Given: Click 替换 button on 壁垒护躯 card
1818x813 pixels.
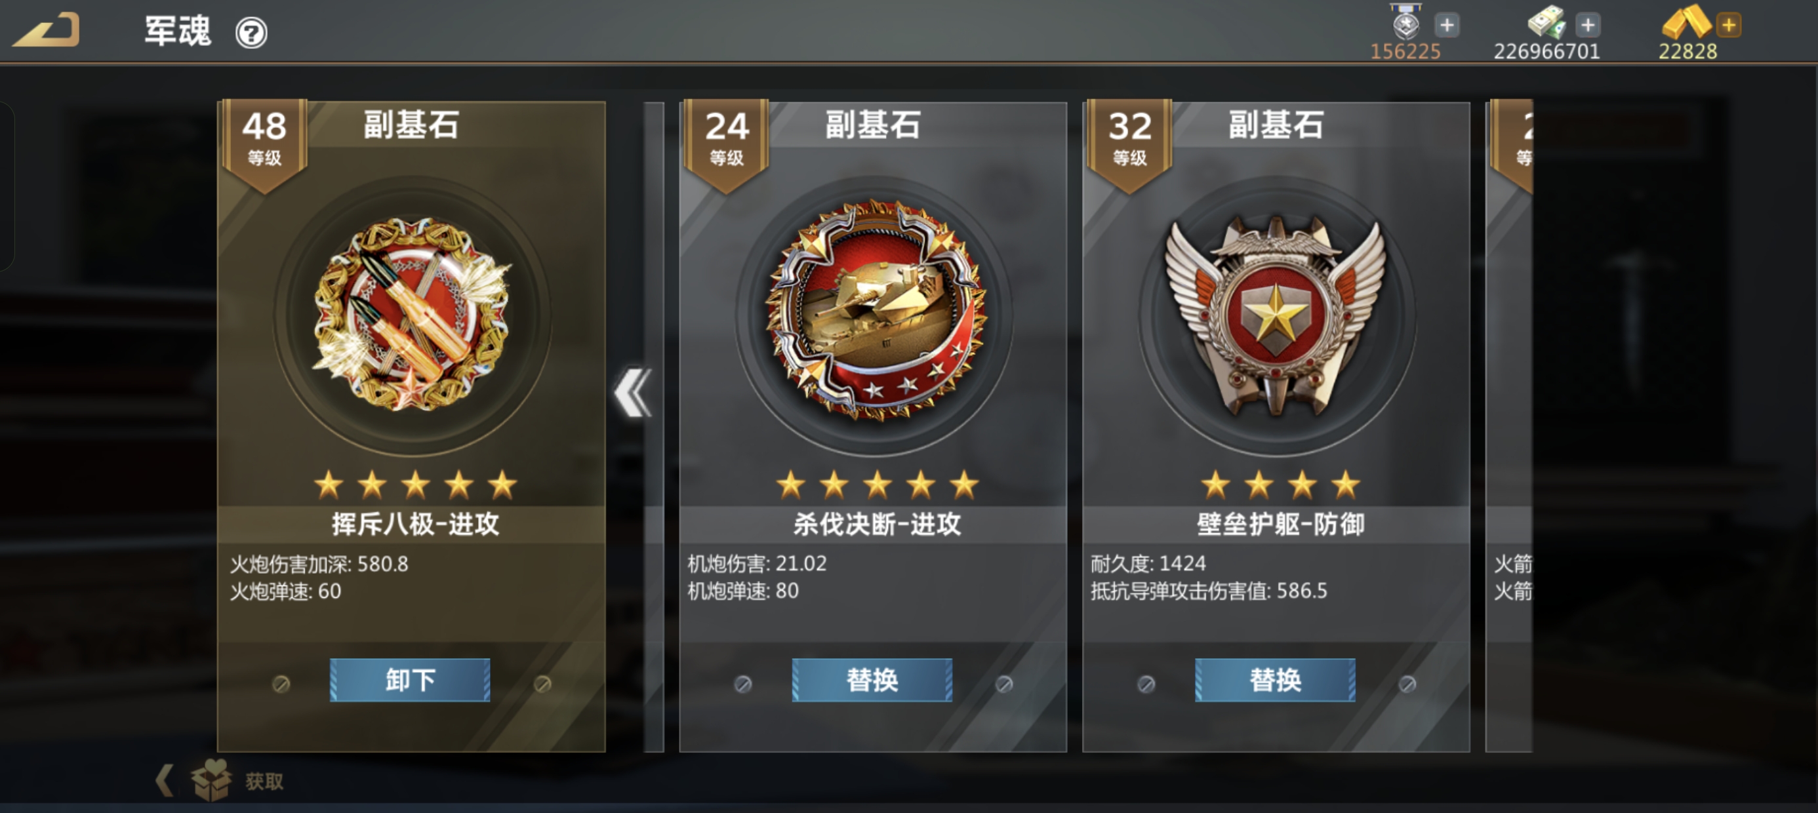Looking at the screenshot, I should 1275,680.
